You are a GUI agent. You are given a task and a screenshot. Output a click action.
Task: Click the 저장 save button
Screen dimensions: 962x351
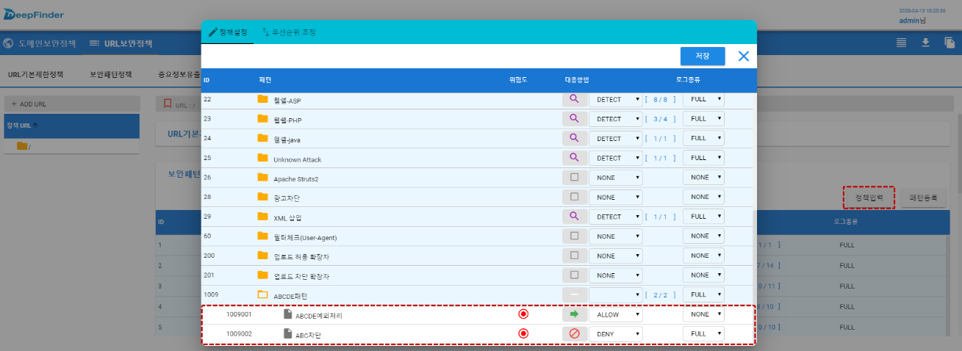click(x=703, y=57)
